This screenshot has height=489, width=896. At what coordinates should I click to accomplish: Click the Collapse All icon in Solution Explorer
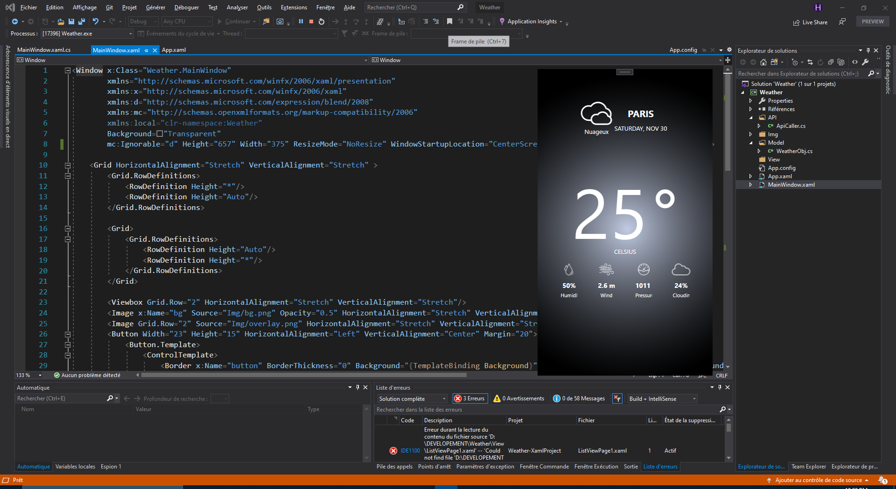click(831, 62)
